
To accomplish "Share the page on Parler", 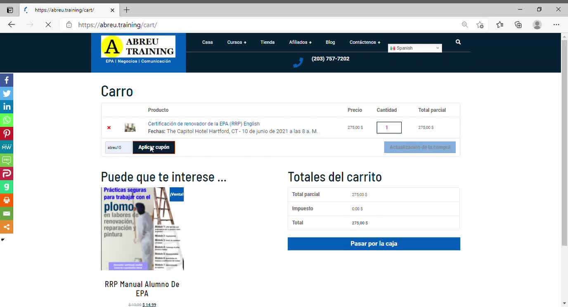I will (x=7, y=173).
